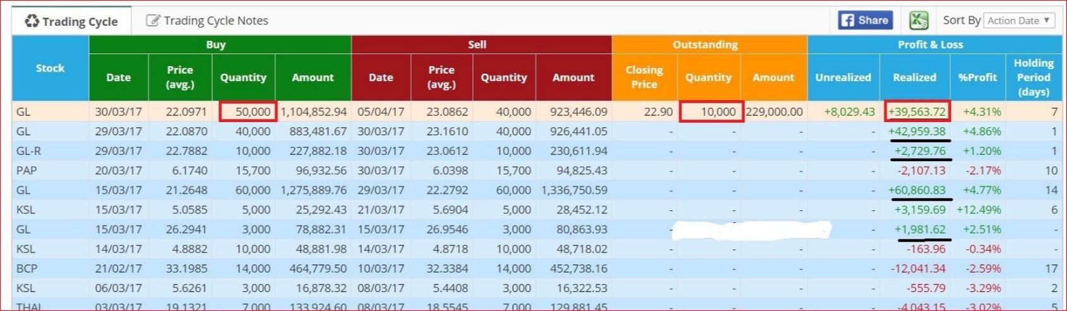This screenshot has width=1067, height=311.
Task: Select the PAP stock row
Action: (x=537, y=170)
